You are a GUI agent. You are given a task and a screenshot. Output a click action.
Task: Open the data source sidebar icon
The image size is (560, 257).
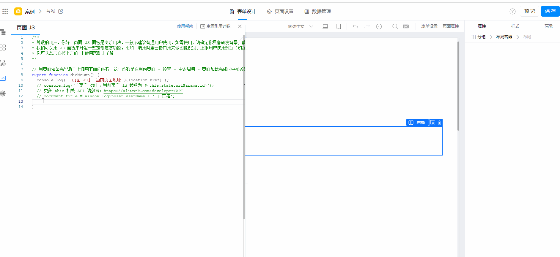(x=3, y=63)
